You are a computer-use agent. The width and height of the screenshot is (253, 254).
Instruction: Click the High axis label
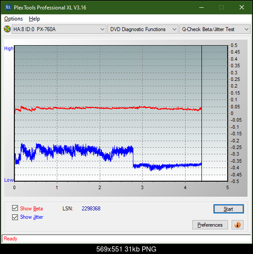point(9,48)
